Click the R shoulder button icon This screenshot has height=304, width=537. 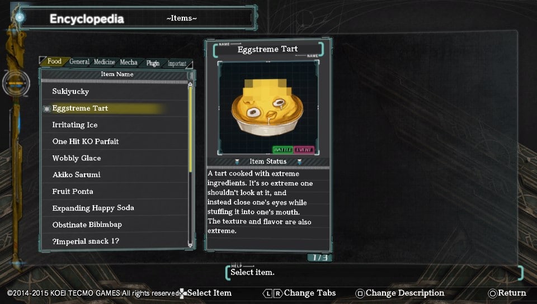point(278,293)
